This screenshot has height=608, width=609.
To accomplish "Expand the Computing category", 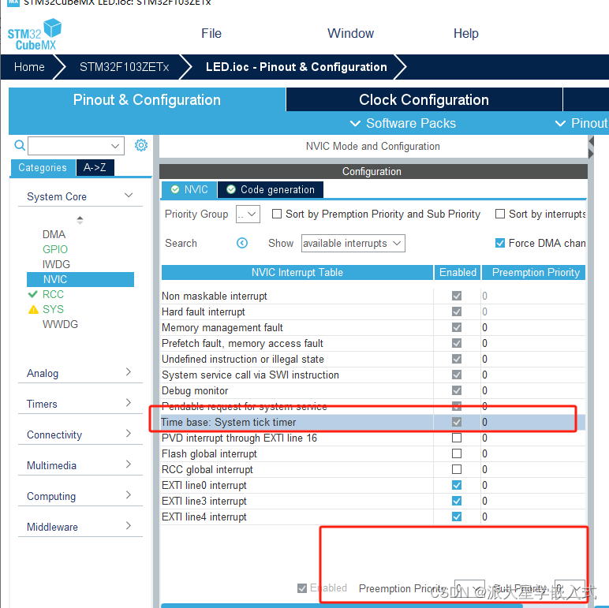I will 80,496.
